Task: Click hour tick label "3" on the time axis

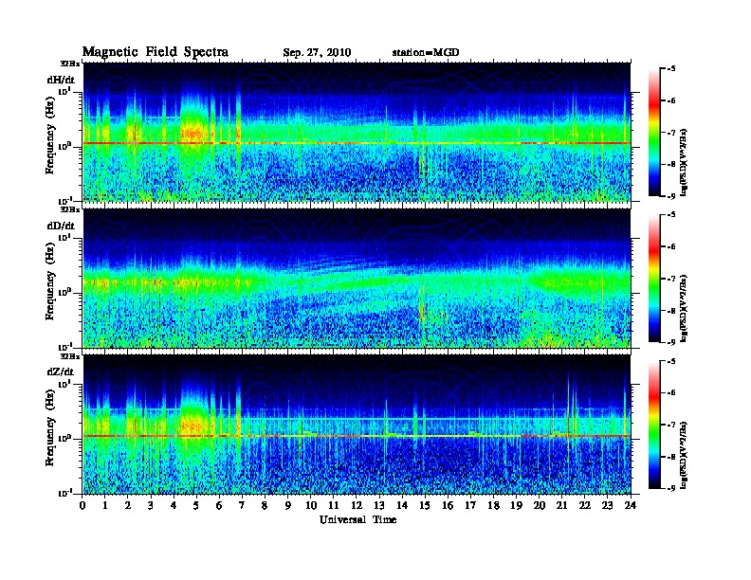Action: pos(151,506)
